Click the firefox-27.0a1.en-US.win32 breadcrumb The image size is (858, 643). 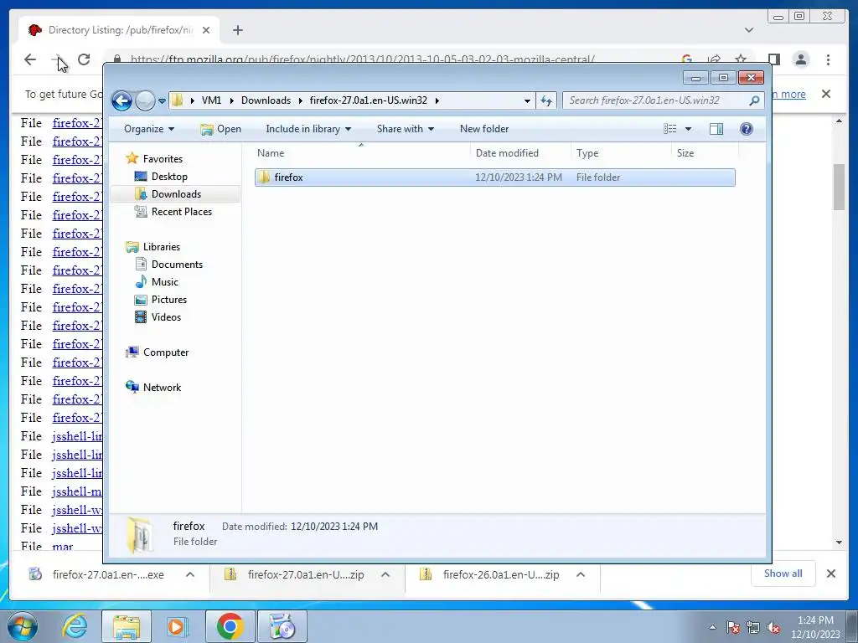point(369,100)
